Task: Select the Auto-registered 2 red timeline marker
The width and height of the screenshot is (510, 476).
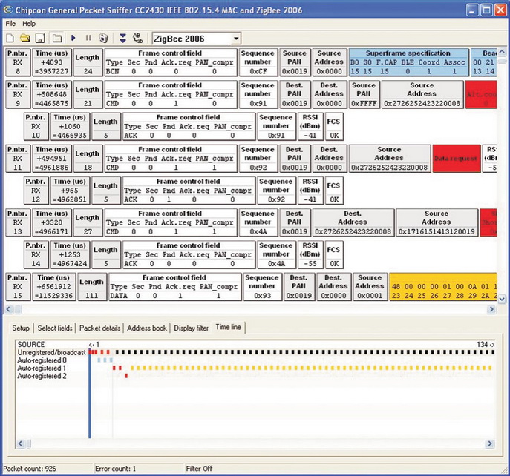Action: pyautogui.click(x=125, y=376)
